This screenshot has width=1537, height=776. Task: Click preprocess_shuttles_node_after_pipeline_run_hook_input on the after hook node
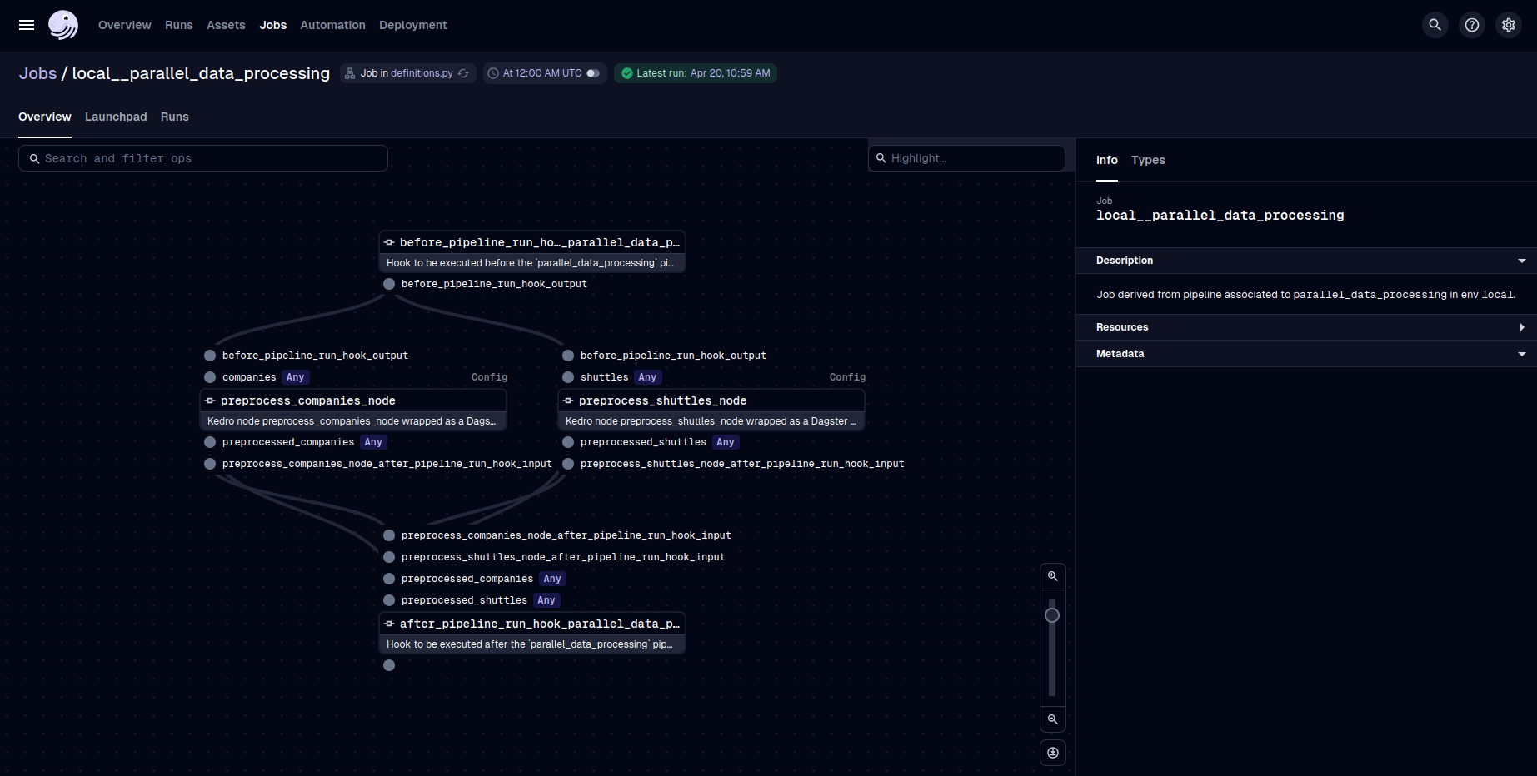click(x=563, y=557)
